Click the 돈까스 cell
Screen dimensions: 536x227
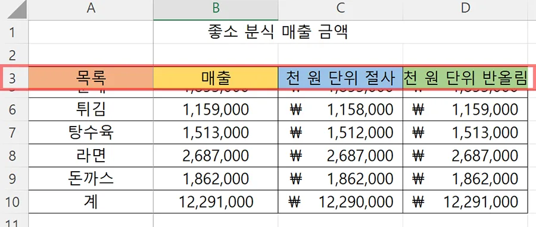click(x=91, y=179)
